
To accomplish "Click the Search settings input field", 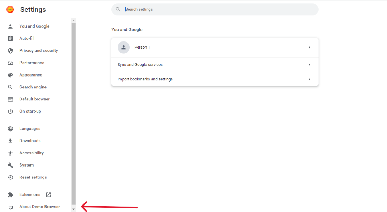I will pos(215,9).
